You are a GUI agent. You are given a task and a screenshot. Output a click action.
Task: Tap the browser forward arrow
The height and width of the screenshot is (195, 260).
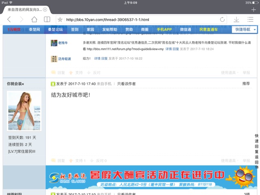(x=22, y=19)
